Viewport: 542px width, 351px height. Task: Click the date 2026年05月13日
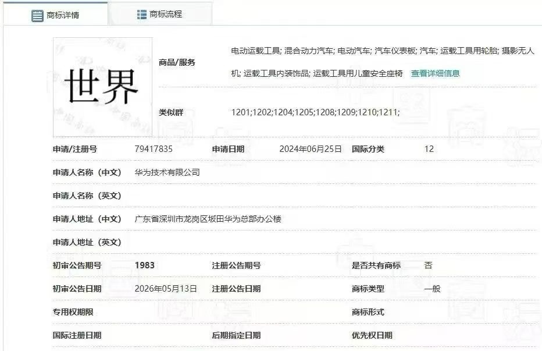(x=166, y=289)
